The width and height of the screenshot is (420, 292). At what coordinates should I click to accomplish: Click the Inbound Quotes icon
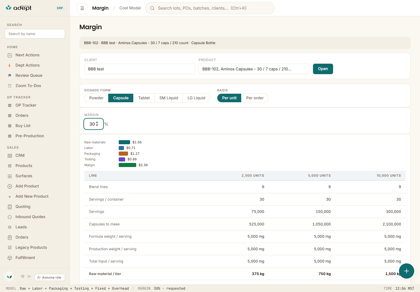(10, 217)
